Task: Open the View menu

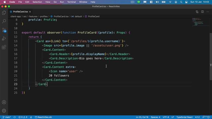Action: tap(48, 2)
